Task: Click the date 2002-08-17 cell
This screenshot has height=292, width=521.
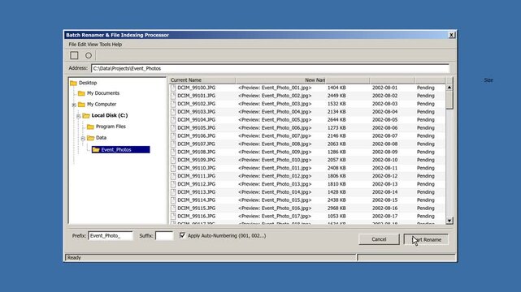Action: 384,216
